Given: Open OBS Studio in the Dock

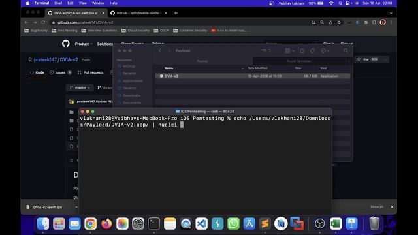Looking at the screenshot, I should click(319, 223).
